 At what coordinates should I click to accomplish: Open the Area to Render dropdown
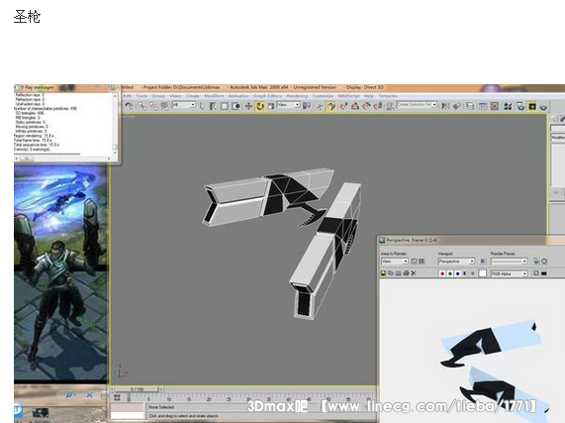pyautogui.click(x=395, y=262)
